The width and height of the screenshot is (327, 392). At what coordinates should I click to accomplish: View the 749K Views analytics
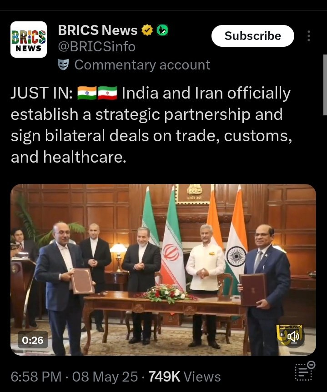tap(185, 377)
